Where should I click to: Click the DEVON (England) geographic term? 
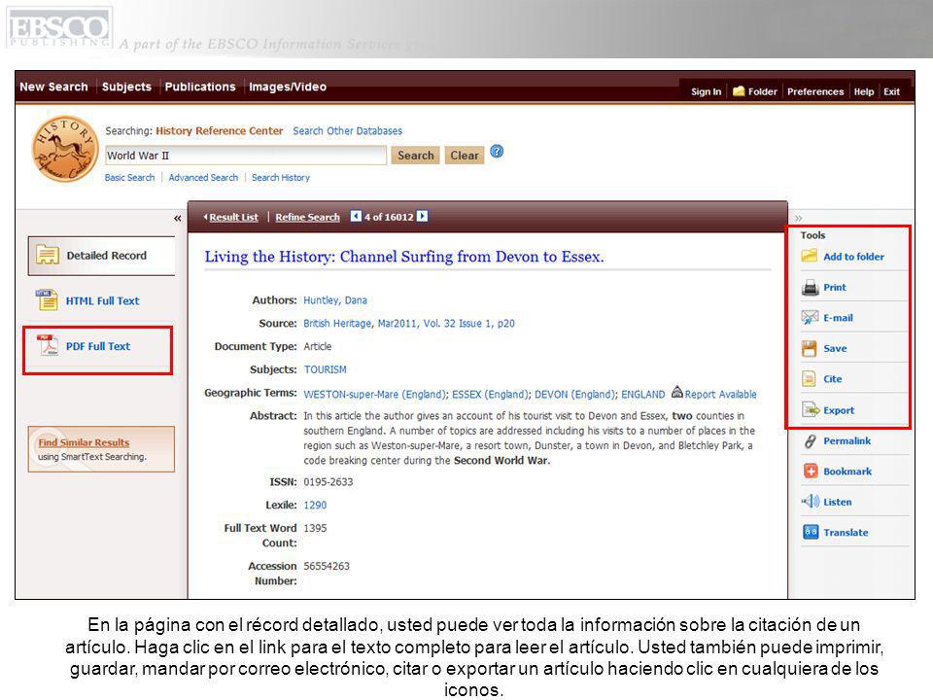(576, 394)
